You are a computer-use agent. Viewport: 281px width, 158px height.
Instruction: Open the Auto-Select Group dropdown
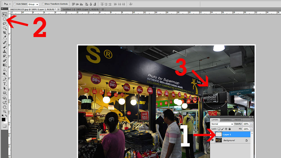point(33,4)
